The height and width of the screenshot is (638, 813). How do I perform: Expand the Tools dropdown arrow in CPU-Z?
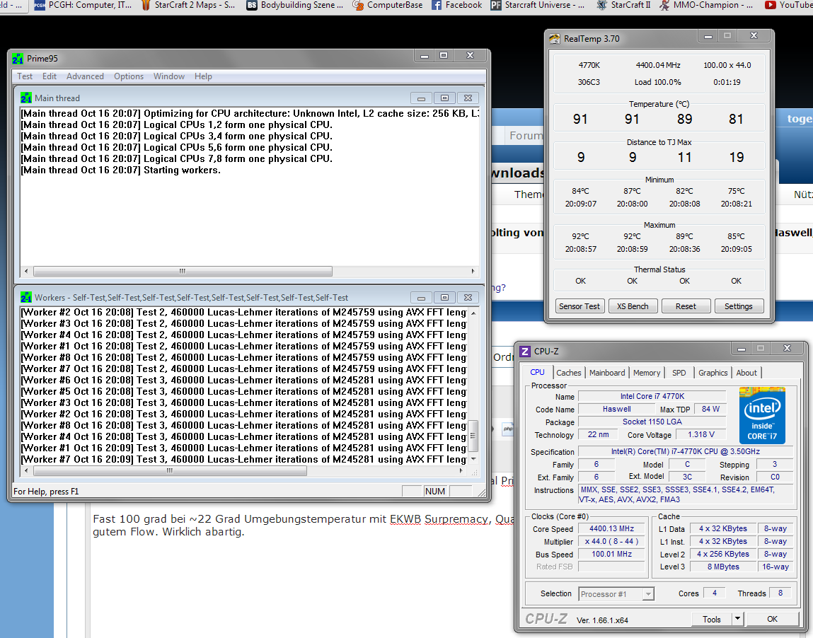(738, 619)
